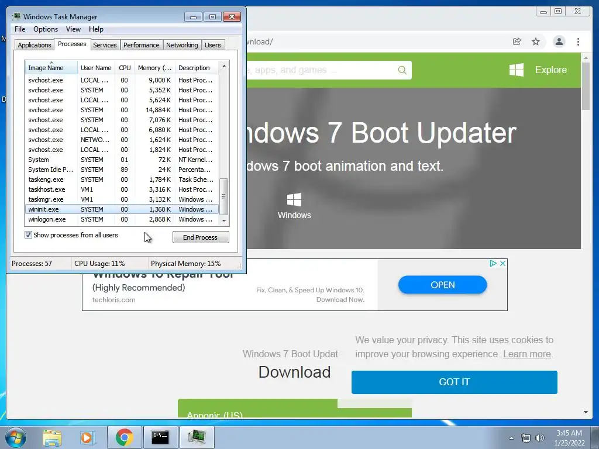Select the wininit.exe process row
The height and width of the screenshot is (449, 599).
click(122, 209)
